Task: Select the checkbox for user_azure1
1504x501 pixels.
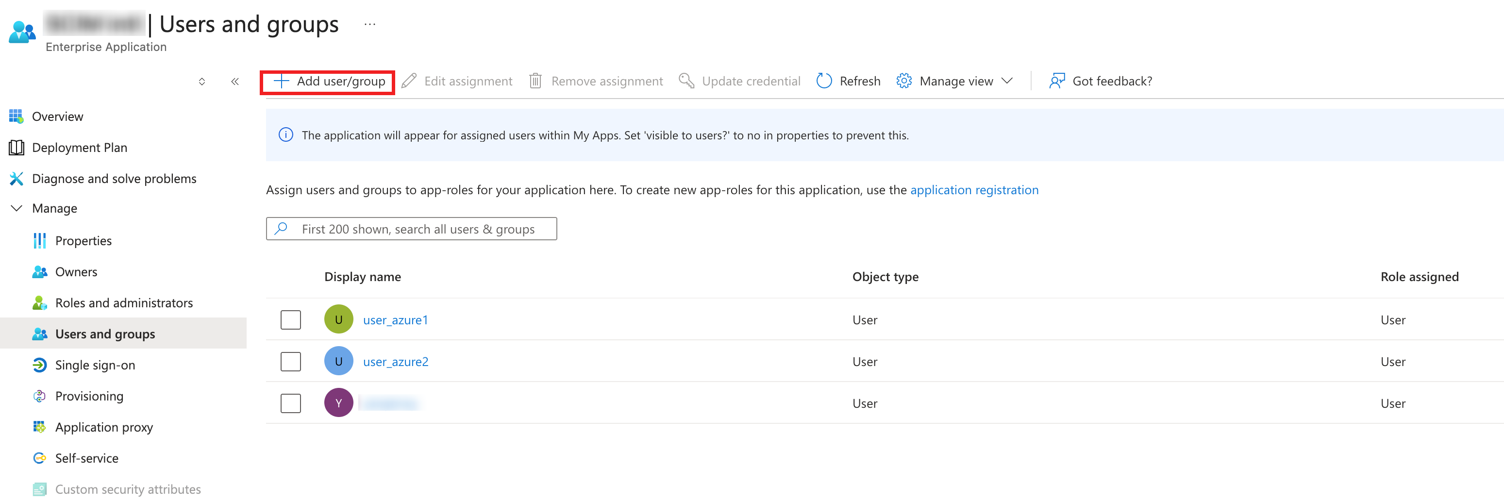Action: (290, 320)
